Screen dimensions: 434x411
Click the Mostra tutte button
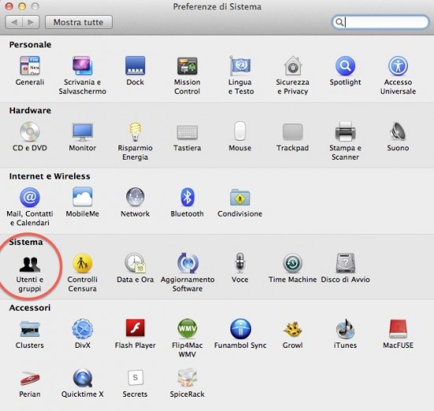coord(79,22)
